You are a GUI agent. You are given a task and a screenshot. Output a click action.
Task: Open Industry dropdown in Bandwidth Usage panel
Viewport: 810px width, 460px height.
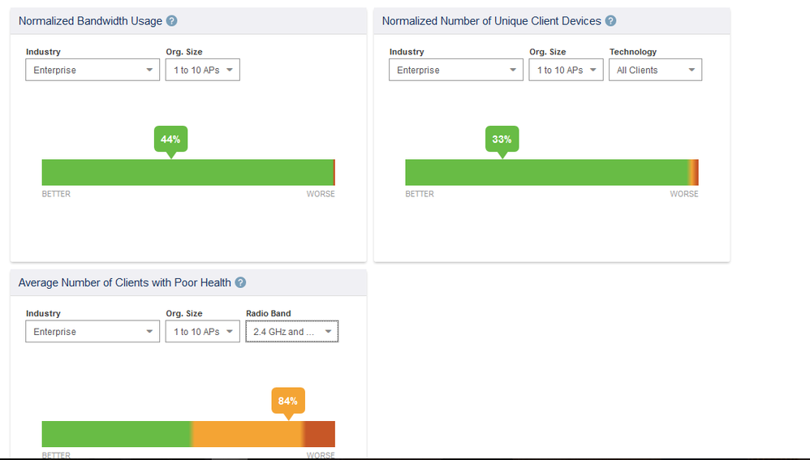(93, 70)
